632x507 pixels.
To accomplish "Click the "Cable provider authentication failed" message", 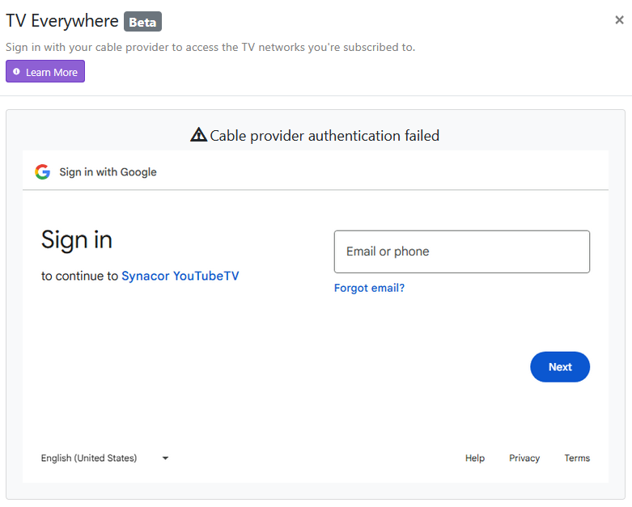I will pyautogui.click(x=324, y=135).
